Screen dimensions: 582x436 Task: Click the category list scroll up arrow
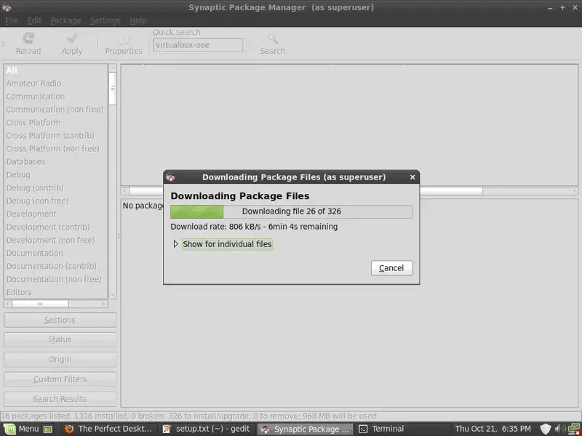(x=113, y=68)
